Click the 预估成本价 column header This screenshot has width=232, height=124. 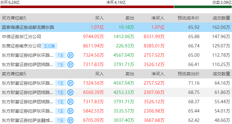pyautogui.click(x=188, y=18)
